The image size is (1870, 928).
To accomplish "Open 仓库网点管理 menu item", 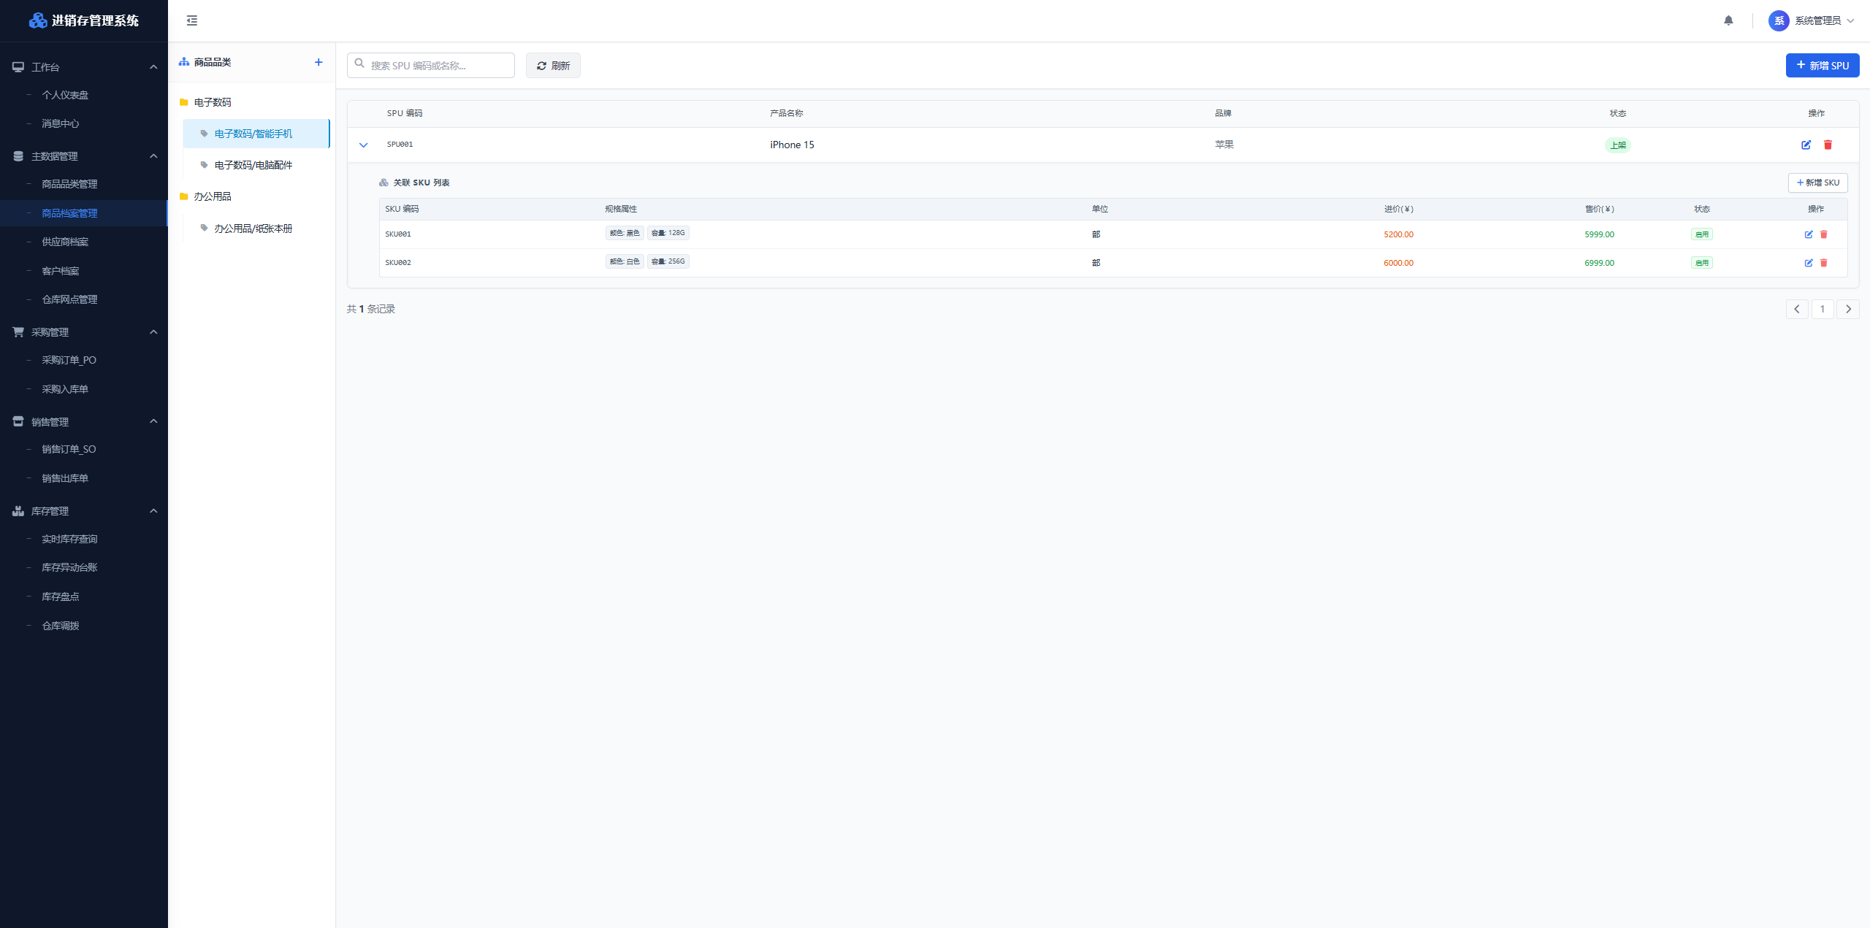I will 84,299.
